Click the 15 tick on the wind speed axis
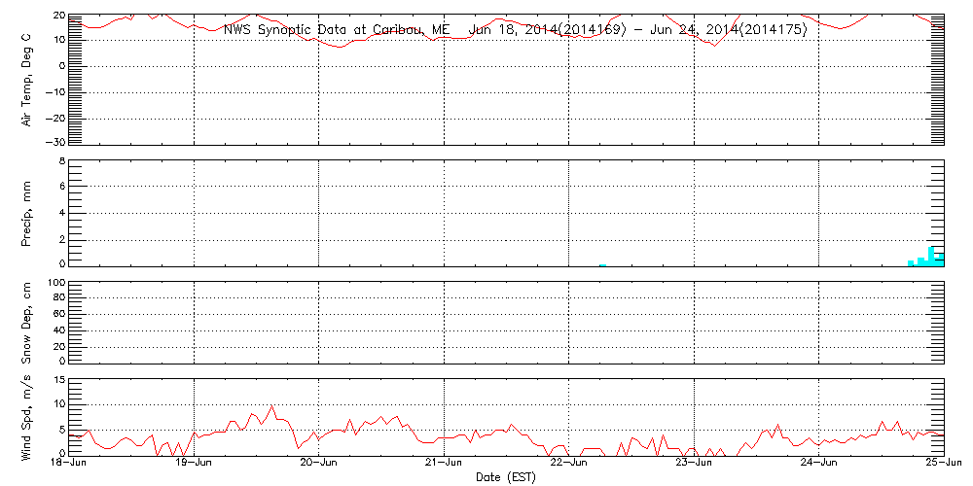This screenshot has width=973, height=486. point(58,380)
